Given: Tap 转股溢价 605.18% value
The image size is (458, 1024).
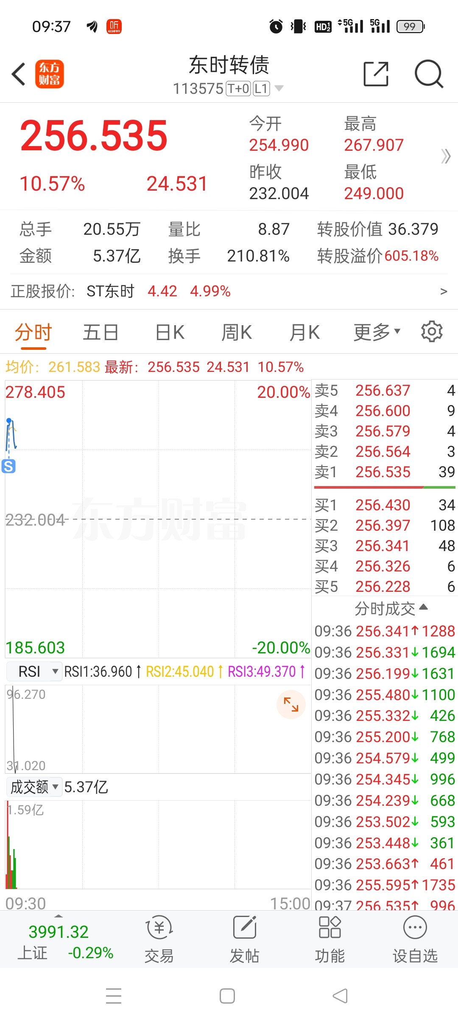Looking at the screenshot, I should pyautogui.click(x=412, y=256).
